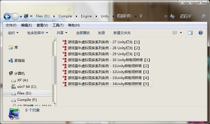Screen dimensions: 210x124
Task: Click the 刻录 button
Action: click(x=102, y=33)
